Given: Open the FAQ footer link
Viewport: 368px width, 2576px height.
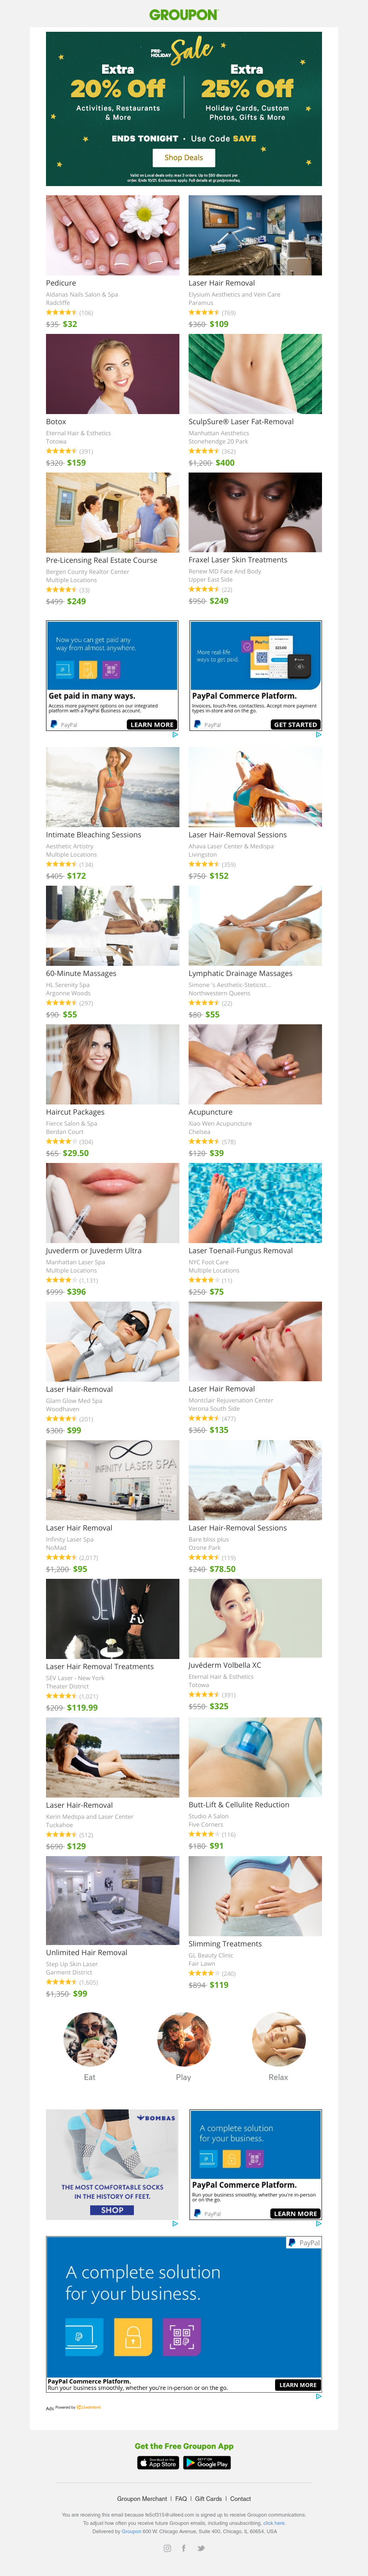Looking at the screenshot, I should click(x=181, y=2499).
